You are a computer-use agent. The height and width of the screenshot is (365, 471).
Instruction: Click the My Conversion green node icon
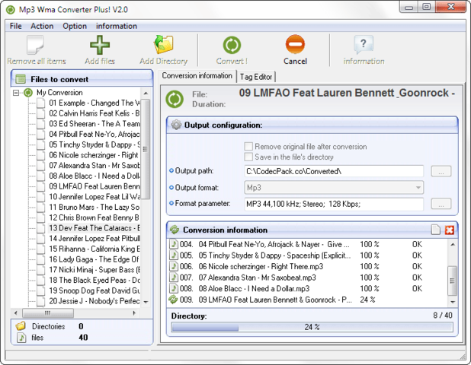(x=28, y=93)
